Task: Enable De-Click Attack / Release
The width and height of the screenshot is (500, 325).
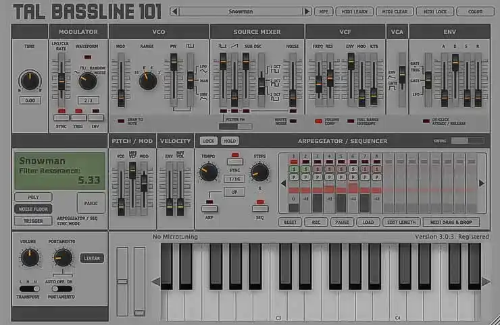Action: pyautogui.click(x=426, y=121)
